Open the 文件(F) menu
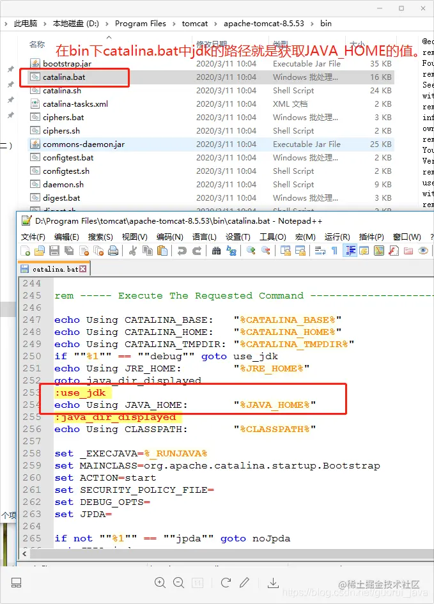Viewport: 434px width, 604px height. 33,237
